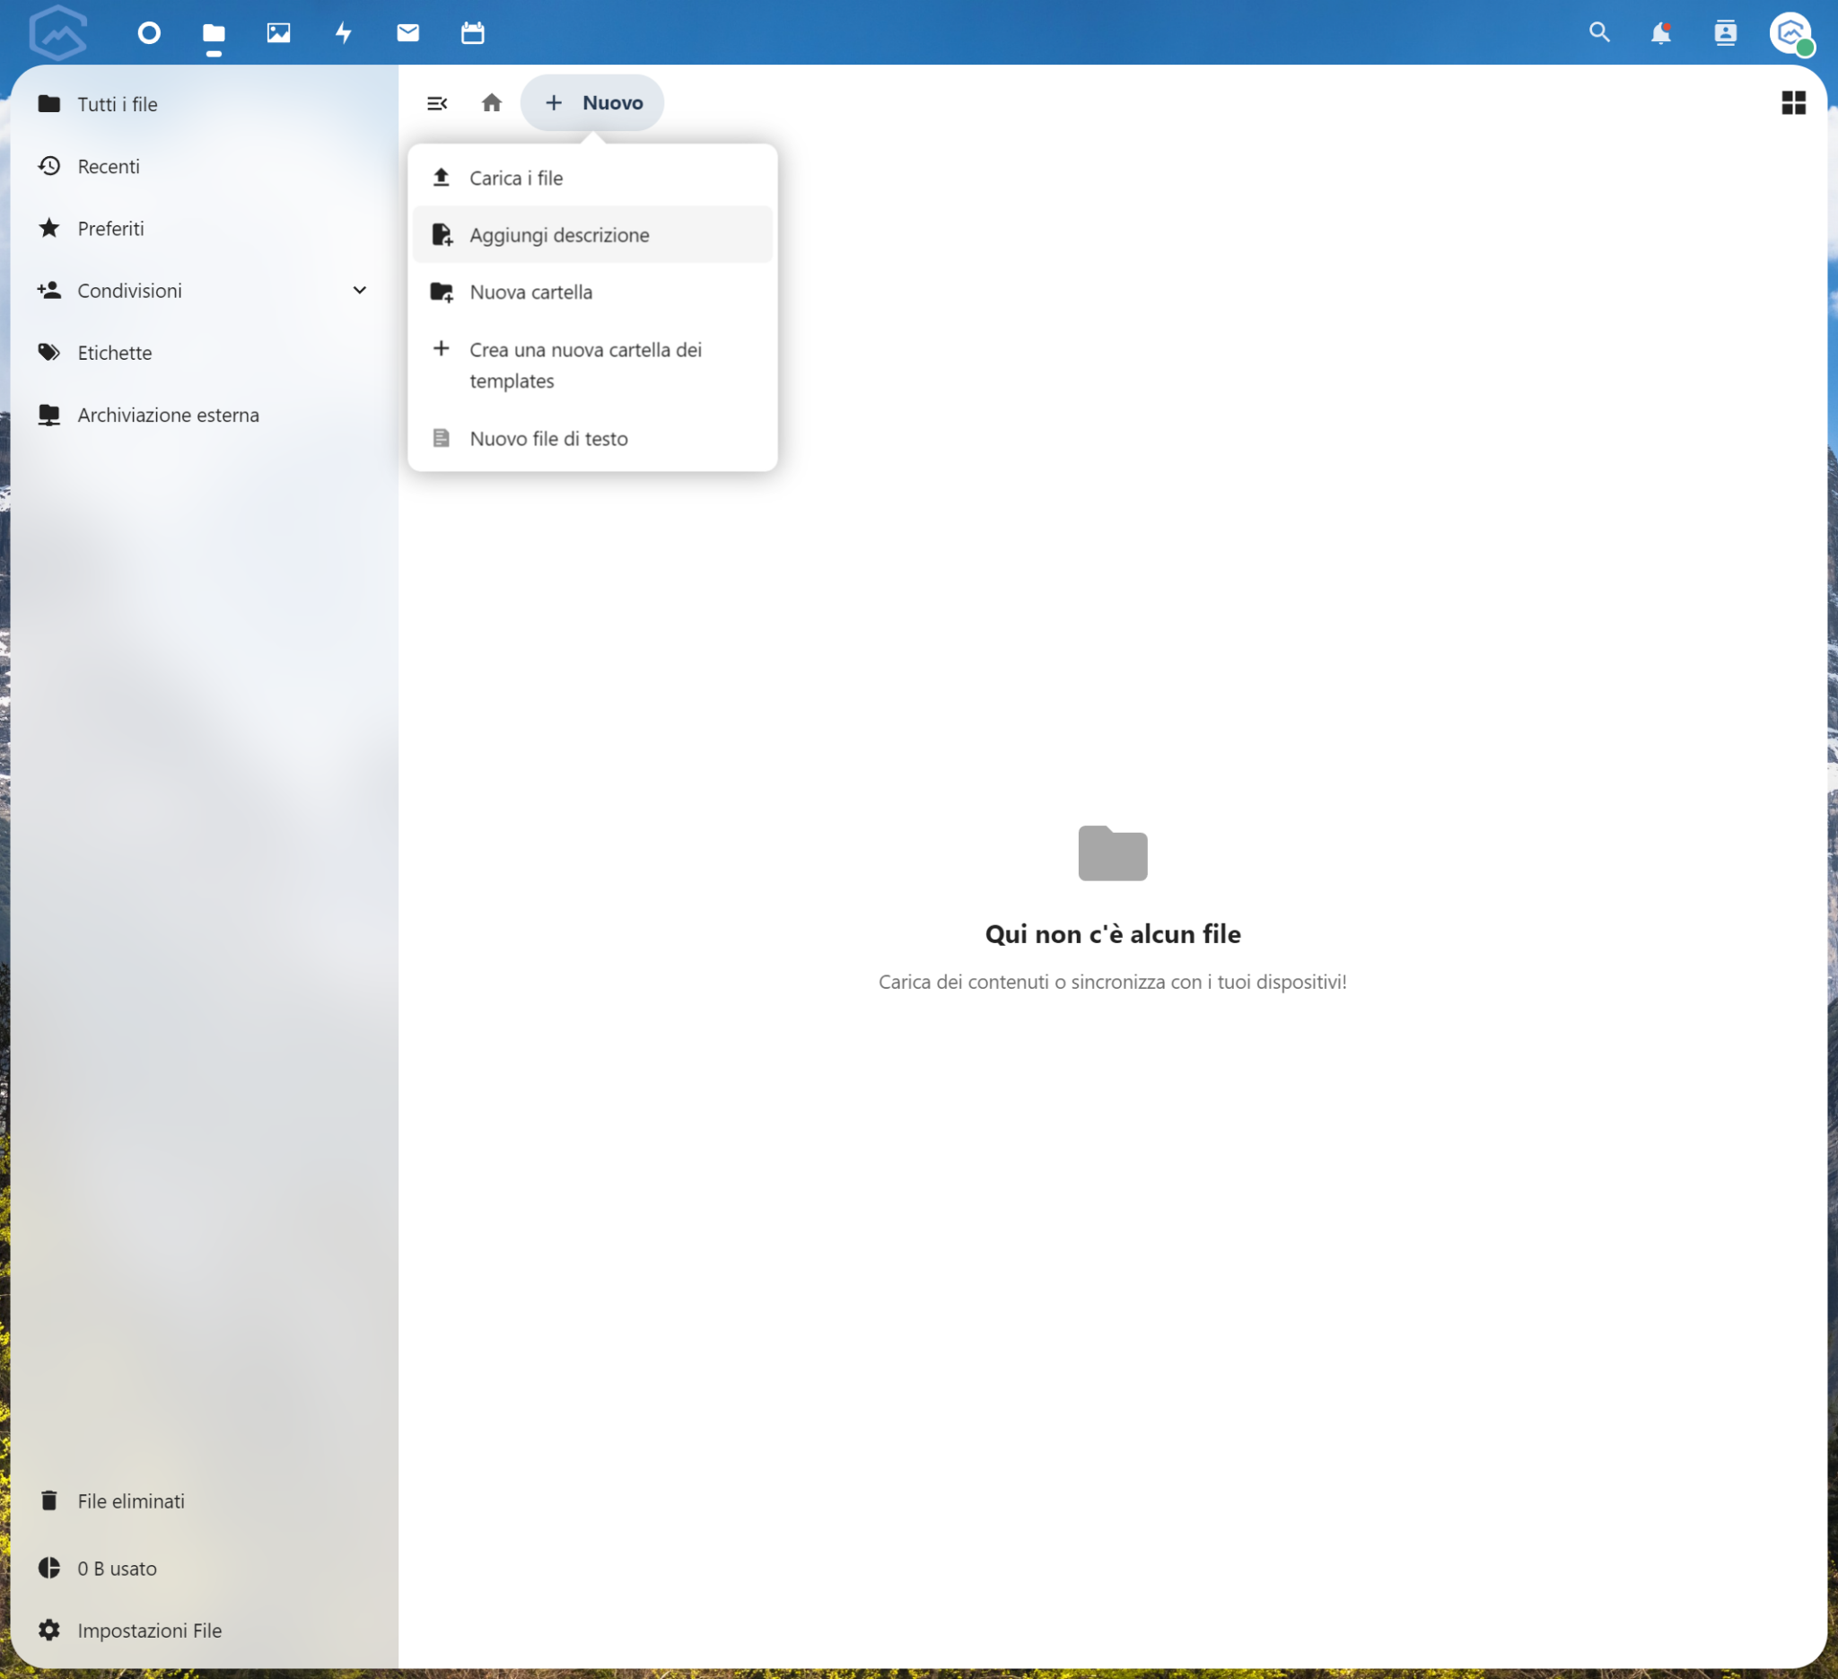
Task: Click the search icon in toolbar
Action: tap(1597, 32)
